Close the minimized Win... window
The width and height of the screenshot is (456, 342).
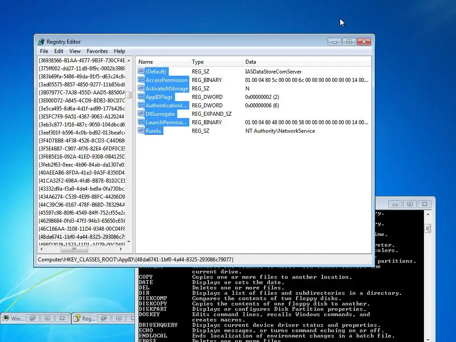(x=62, y=318)
